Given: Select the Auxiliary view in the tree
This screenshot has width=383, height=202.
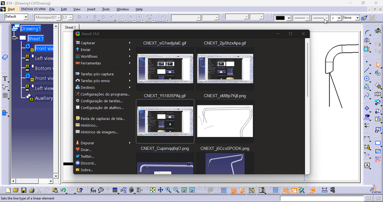Looking at the screenshot, I should point(44,98).
